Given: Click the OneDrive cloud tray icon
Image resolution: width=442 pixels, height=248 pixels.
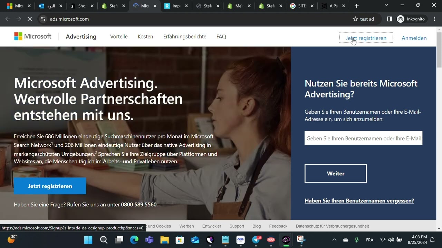Looking at the screenshot, I should [346, 240].
